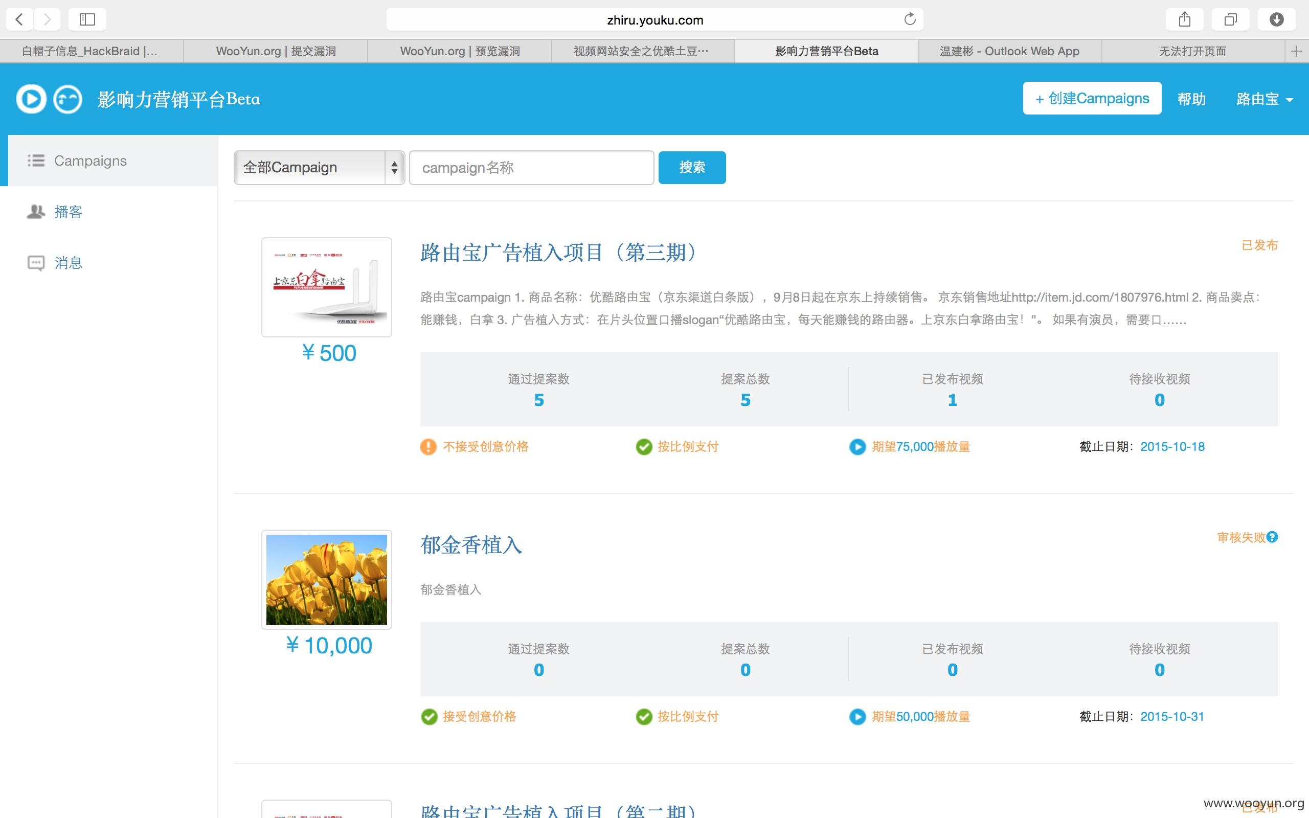Open 消息 in the left sidebar
Image resolution: width=1309 pixels, height=818 pixels.
pyautogui.click(x=68, y=263)
